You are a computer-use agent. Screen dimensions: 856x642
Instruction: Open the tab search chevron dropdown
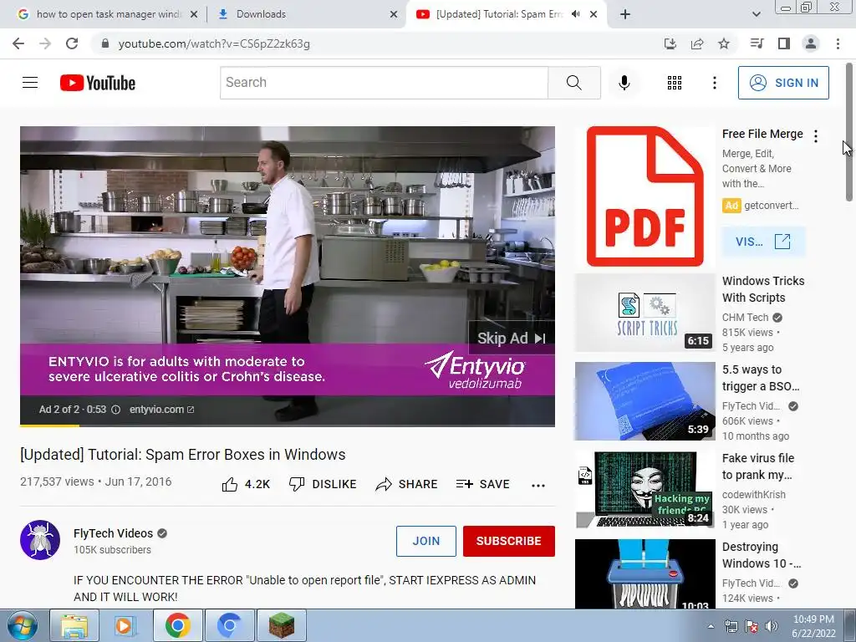click(756, 14)
